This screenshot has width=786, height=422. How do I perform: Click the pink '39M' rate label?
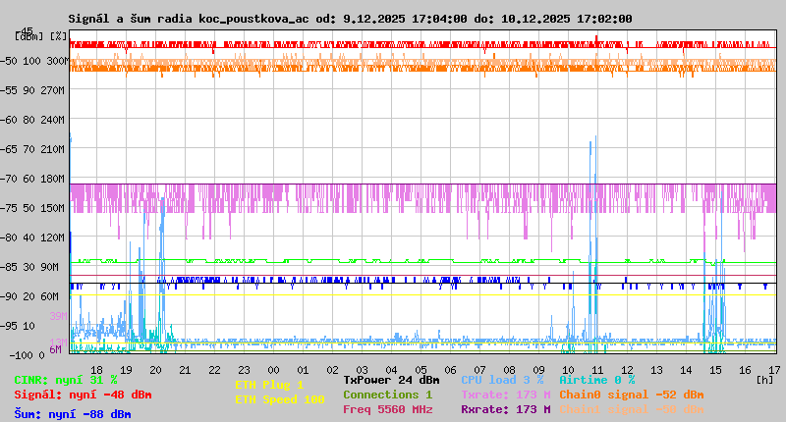pos(58,316)
